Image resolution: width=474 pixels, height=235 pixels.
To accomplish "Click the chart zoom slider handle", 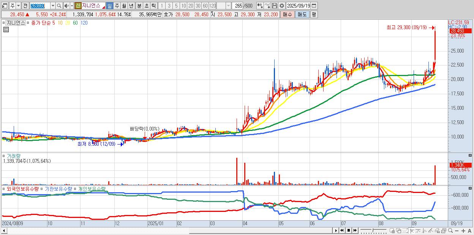I will (373, 230).
